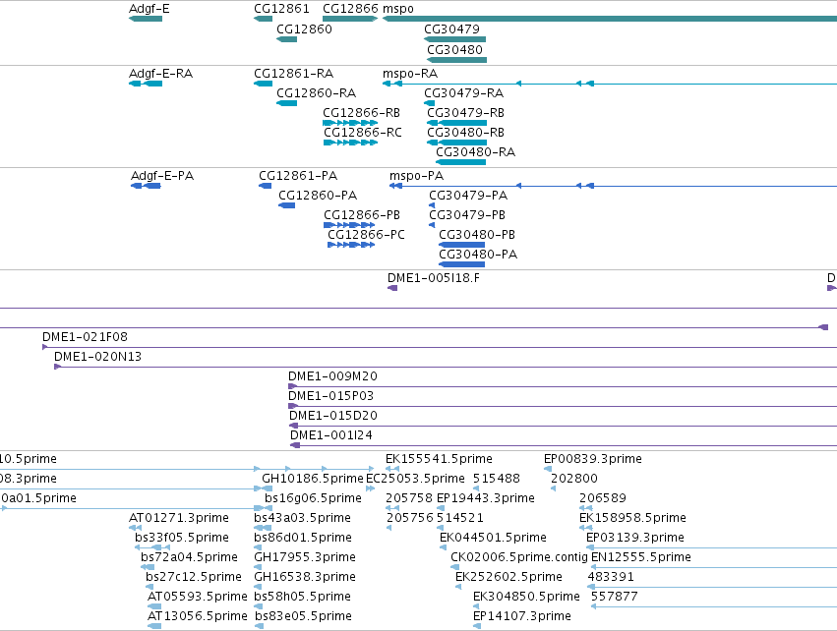Image resolution: width=837 pixels, height=631 pixels.
Task: Click the CG30479-PB protein label
Action: point(467,215)
